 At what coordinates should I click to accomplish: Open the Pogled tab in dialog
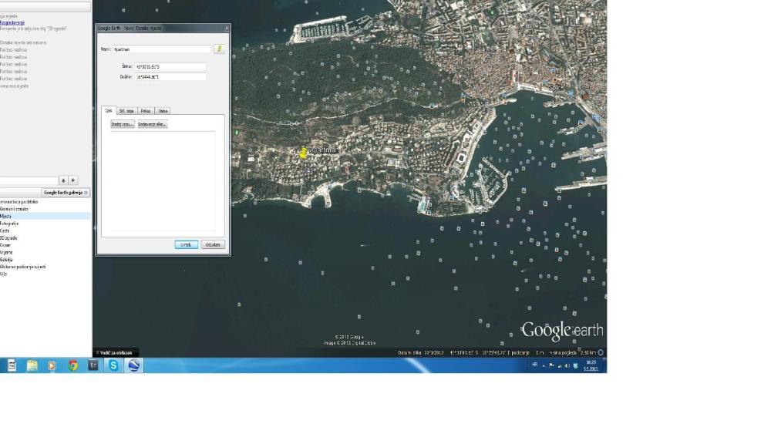(146, 111)
